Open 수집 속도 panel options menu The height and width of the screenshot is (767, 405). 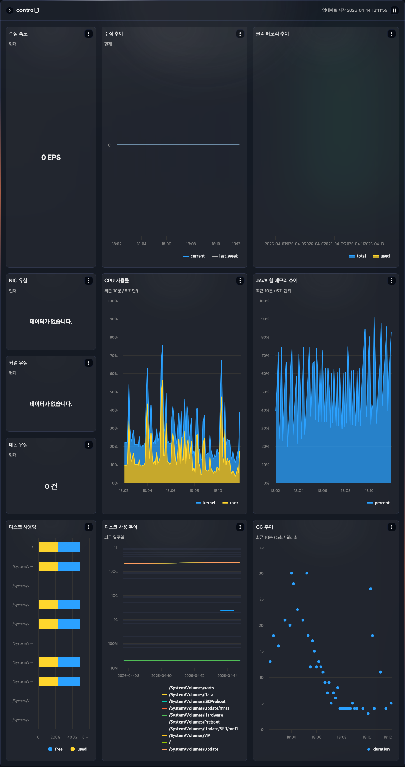point(89,34)
